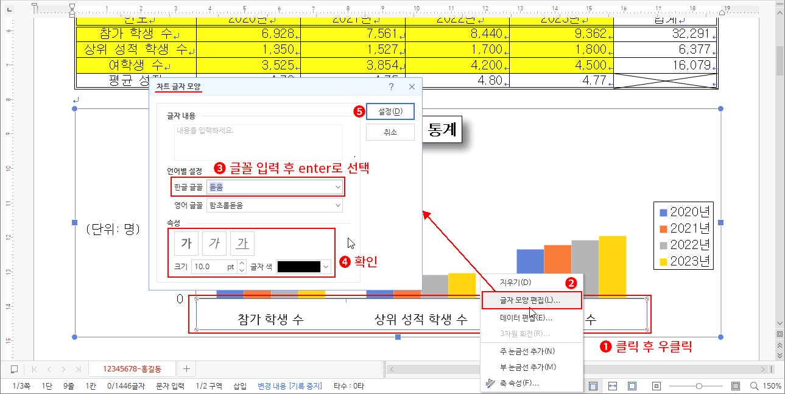Toggle italic 가 attribute in 속성
This screenshot has height=394, width=785.
214,243
